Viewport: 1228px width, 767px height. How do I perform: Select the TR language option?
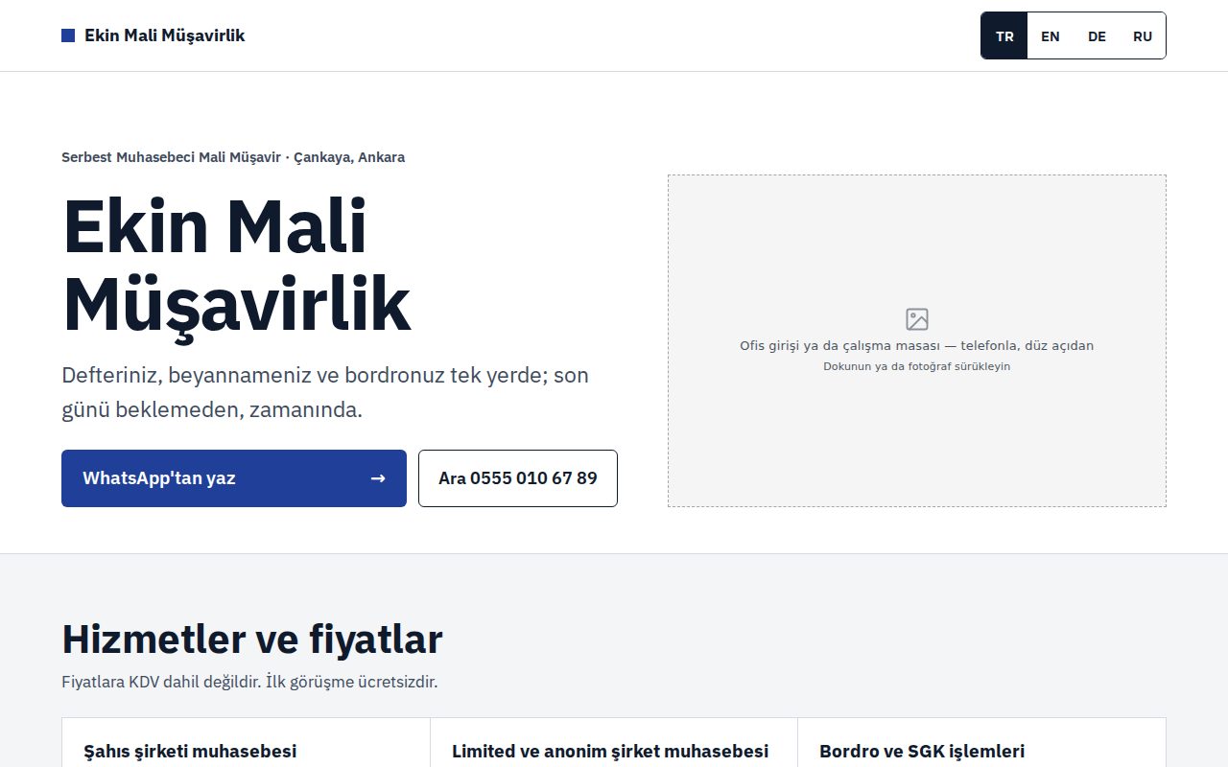[1004, 36]
